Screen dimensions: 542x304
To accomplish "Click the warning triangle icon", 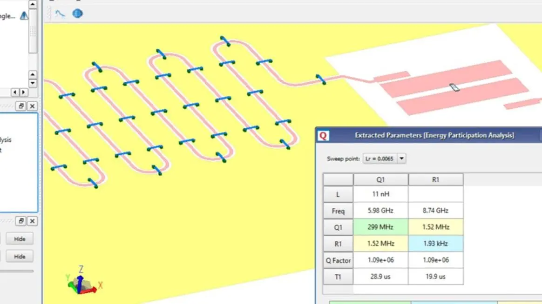I will (x=24, y=15).
